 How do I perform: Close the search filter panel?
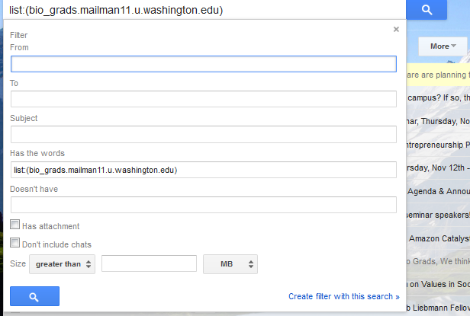point(396,30)
